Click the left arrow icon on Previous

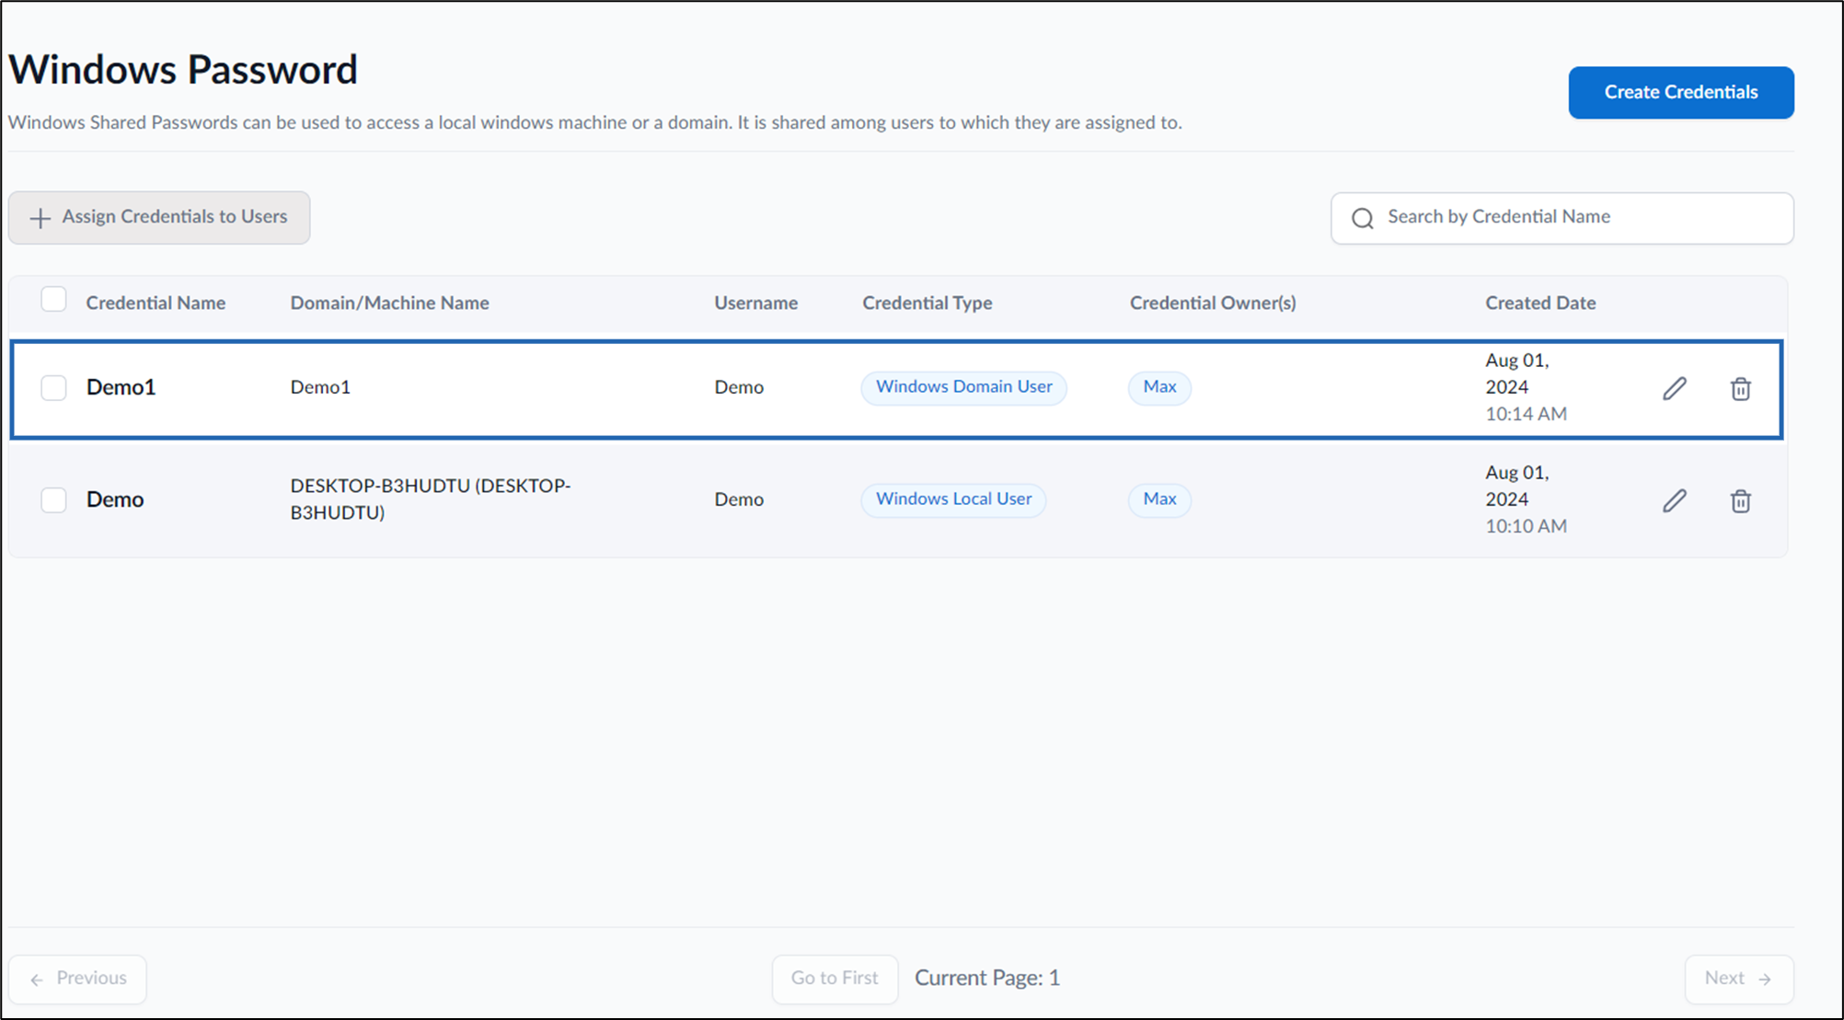pyautogui.click(x=37, y=980)
